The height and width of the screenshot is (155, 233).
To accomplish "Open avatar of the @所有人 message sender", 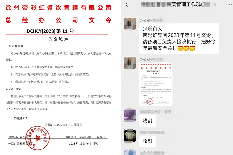I will point(129,23).
